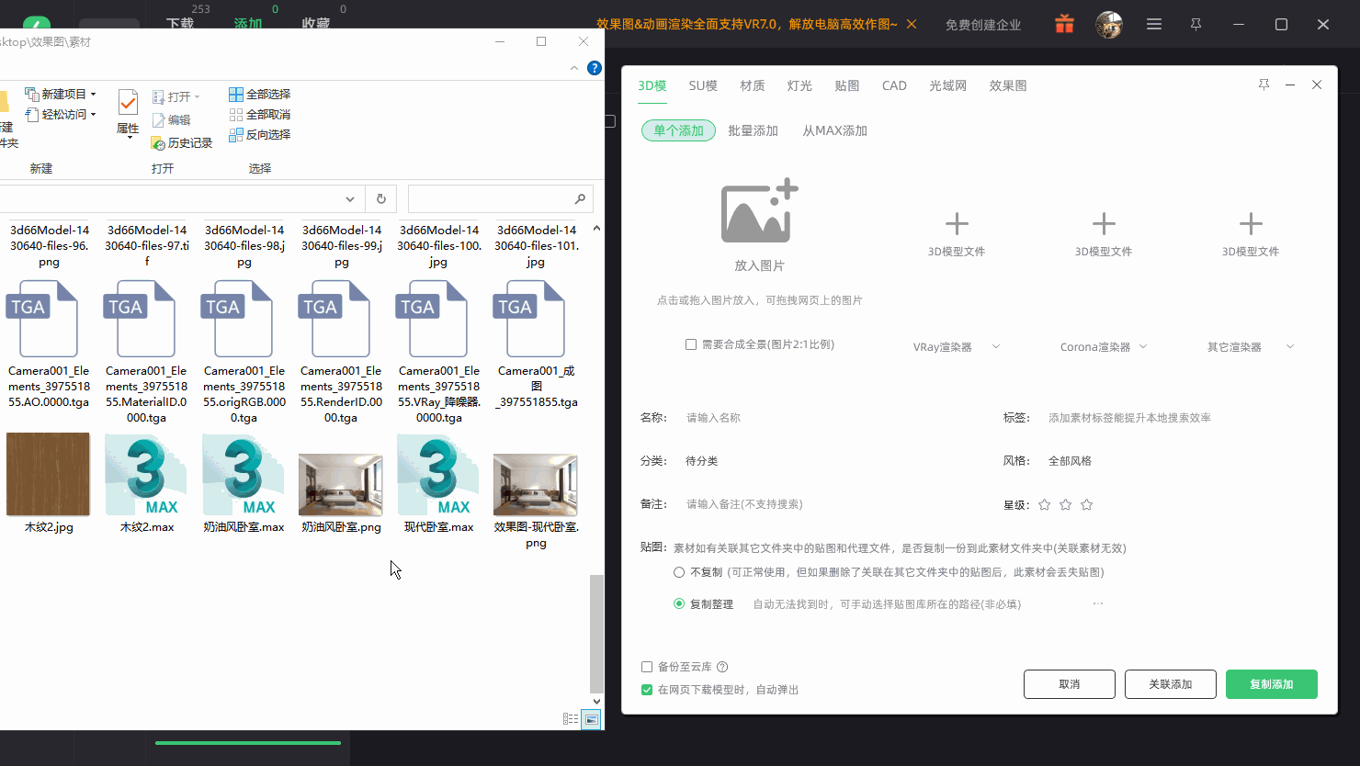Switch to 材质 tab

pyautogui.click(x=752, y=85)
